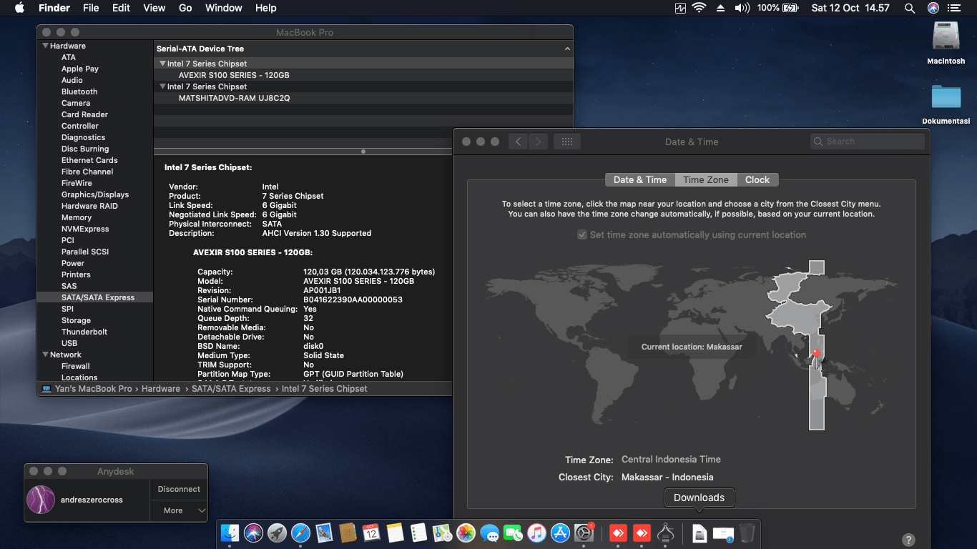
Task: Click the System Preferences search field
Action: tap(867, 142)
